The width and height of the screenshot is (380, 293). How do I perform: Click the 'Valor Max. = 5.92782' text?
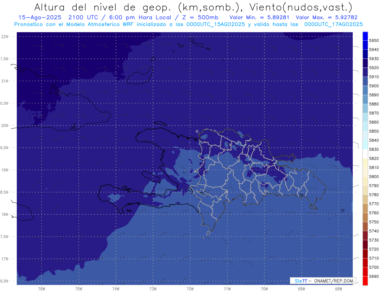pyautogui.click(x=326, y=18)
